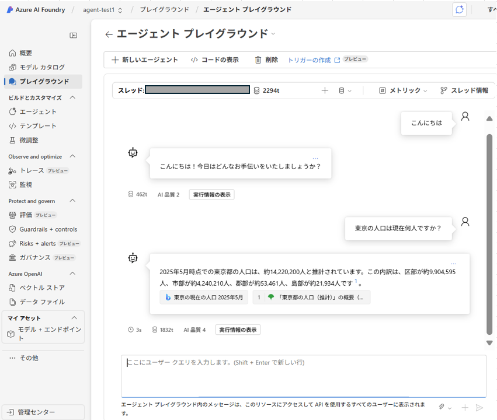Click chat scrollbar up arrow
The height and width of the screenshot is (420, 497).
click(489, 118)
